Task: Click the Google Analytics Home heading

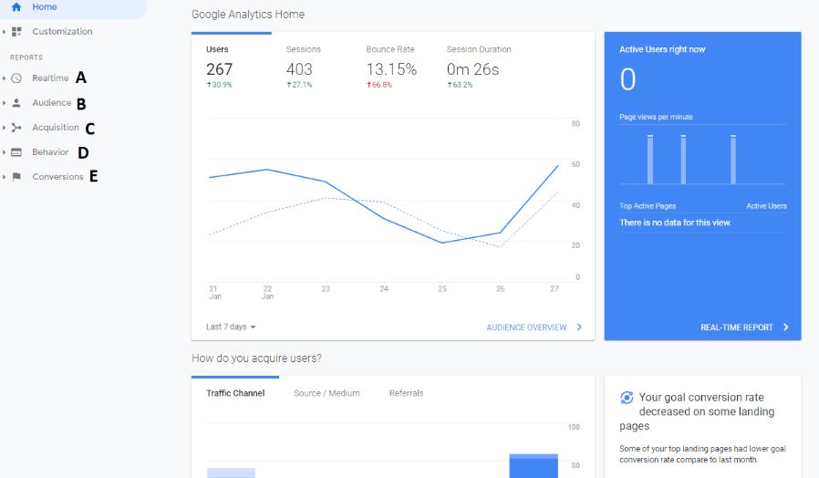Action: coord(248,14)
